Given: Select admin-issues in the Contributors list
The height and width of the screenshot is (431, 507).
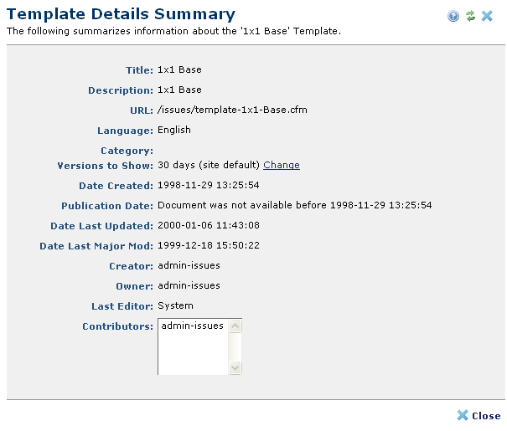Looking at the screenshot, I should 192,326.
